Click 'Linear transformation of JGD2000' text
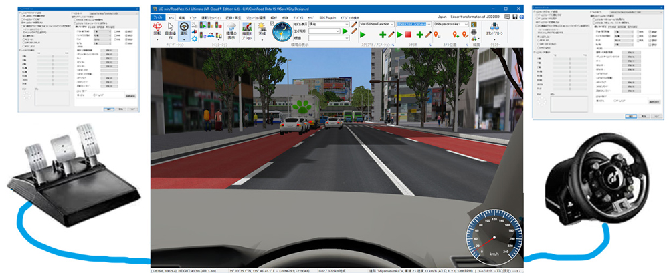Screen dimensions: 669x273 click(x=475, y=17)
